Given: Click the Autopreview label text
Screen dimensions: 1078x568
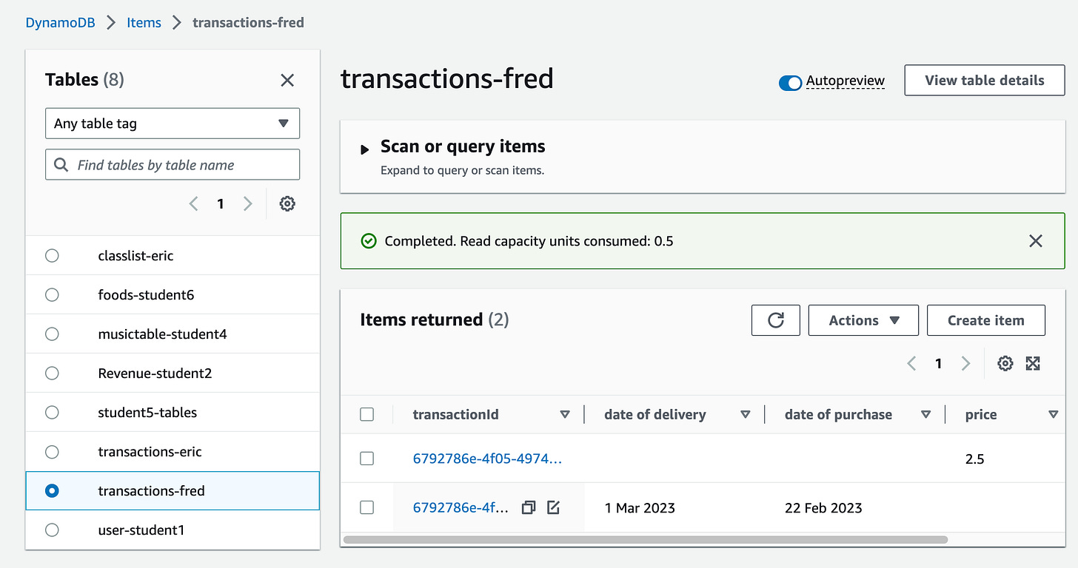Looking at the screenshot, I should 846,81.
